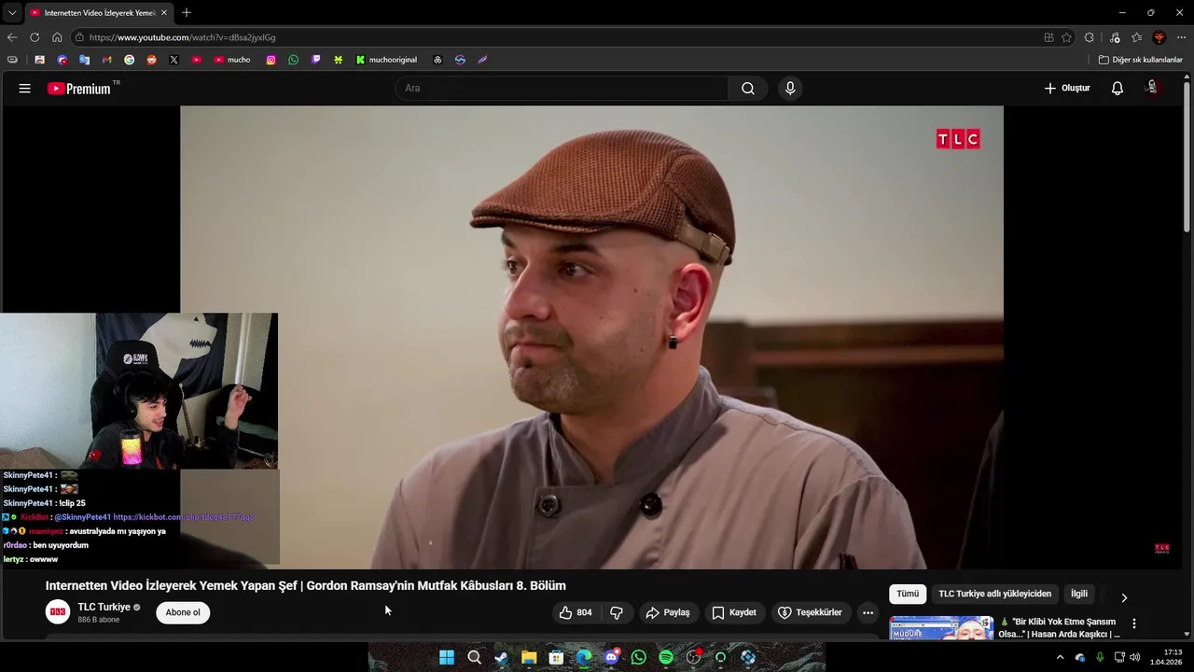The image size is (1194, 672).
Task: Open Spotify from the taskbar
Action: point(666,657)
